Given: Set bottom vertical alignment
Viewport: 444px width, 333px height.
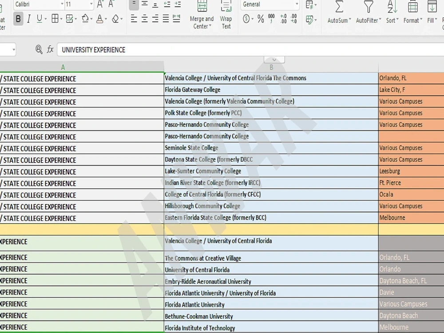Looking at the screenshot, I should point(155,4).
